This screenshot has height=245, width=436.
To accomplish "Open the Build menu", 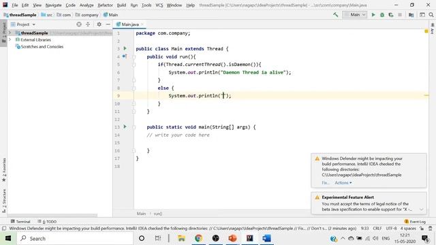I will [121, 5].
